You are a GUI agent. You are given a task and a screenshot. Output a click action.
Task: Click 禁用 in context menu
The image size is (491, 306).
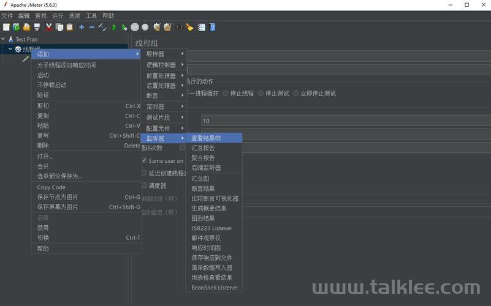[86, 228]
